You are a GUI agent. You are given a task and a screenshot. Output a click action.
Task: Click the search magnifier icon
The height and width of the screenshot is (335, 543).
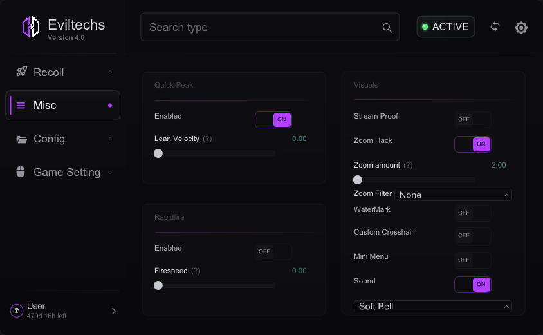387,28
